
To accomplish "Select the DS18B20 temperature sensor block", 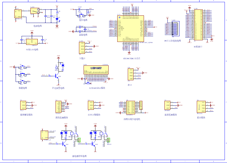I will pyautogui.click(x=167, y=105).
